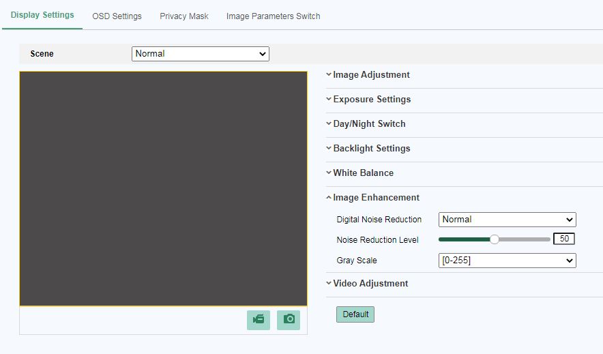Click the camera live preview area
Screen dimensions: 603x354
pos(163,188)
